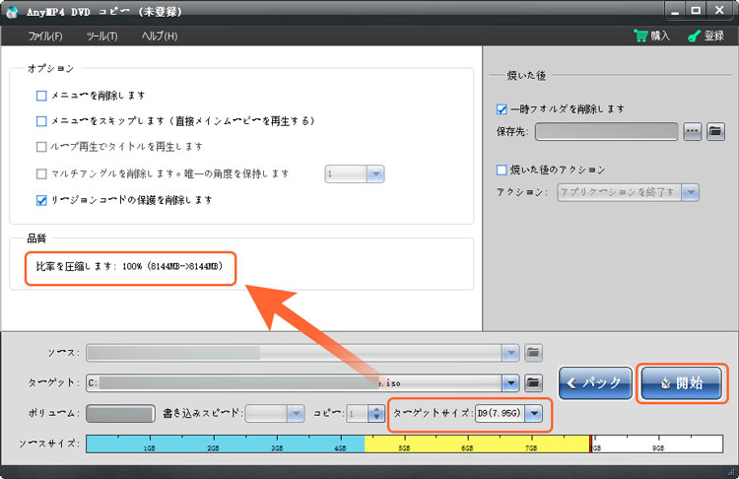Click the バック back button
739x479 pixels.
pos(595,382)
